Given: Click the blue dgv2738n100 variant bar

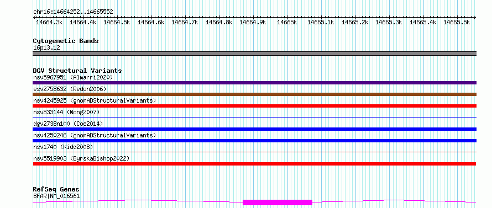Looking at the screenshot, I should [254, 129].
